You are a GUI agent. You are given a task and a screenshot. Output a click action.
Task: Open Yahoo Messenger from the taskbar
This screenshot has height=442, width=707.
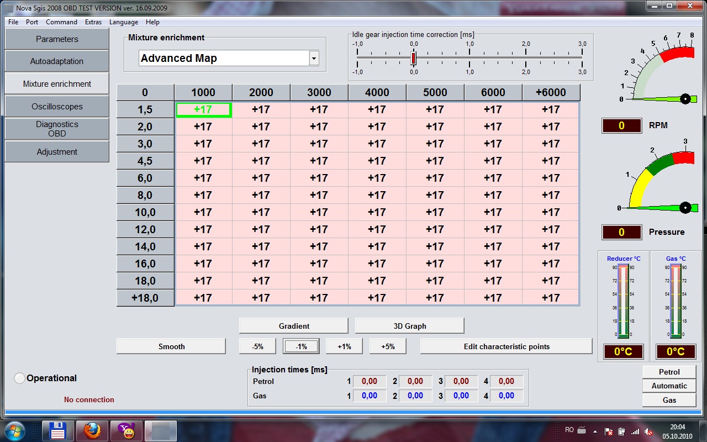[126, 430]
